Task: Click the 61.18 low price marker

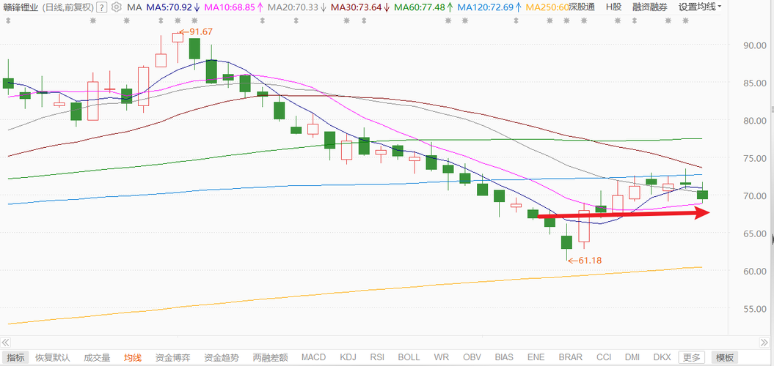Action: (585, 260)
